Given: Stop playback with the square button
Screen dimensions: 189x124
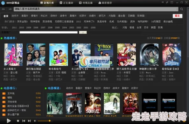Looking at the screenshot, I should (x=18, y=121).
